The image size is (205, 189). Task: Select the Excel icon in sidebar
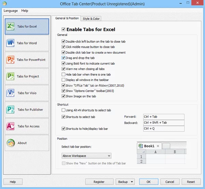click(11, 26)
